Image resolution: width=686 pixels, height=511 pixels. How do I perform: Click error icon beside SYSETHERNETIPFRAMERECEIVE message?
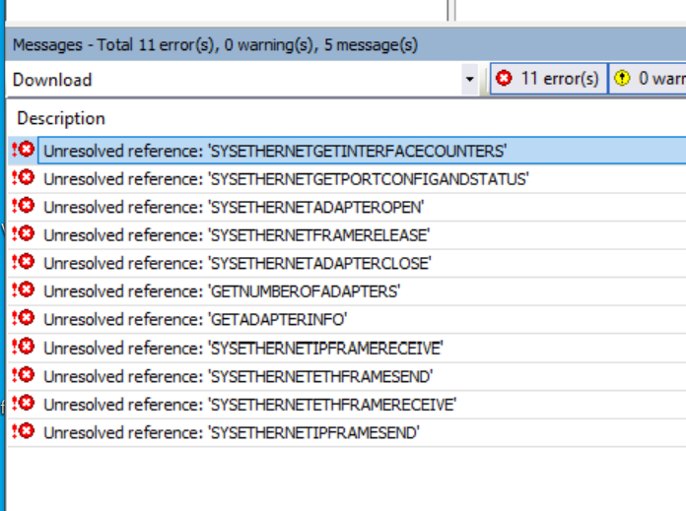click(x=23, y=348)
